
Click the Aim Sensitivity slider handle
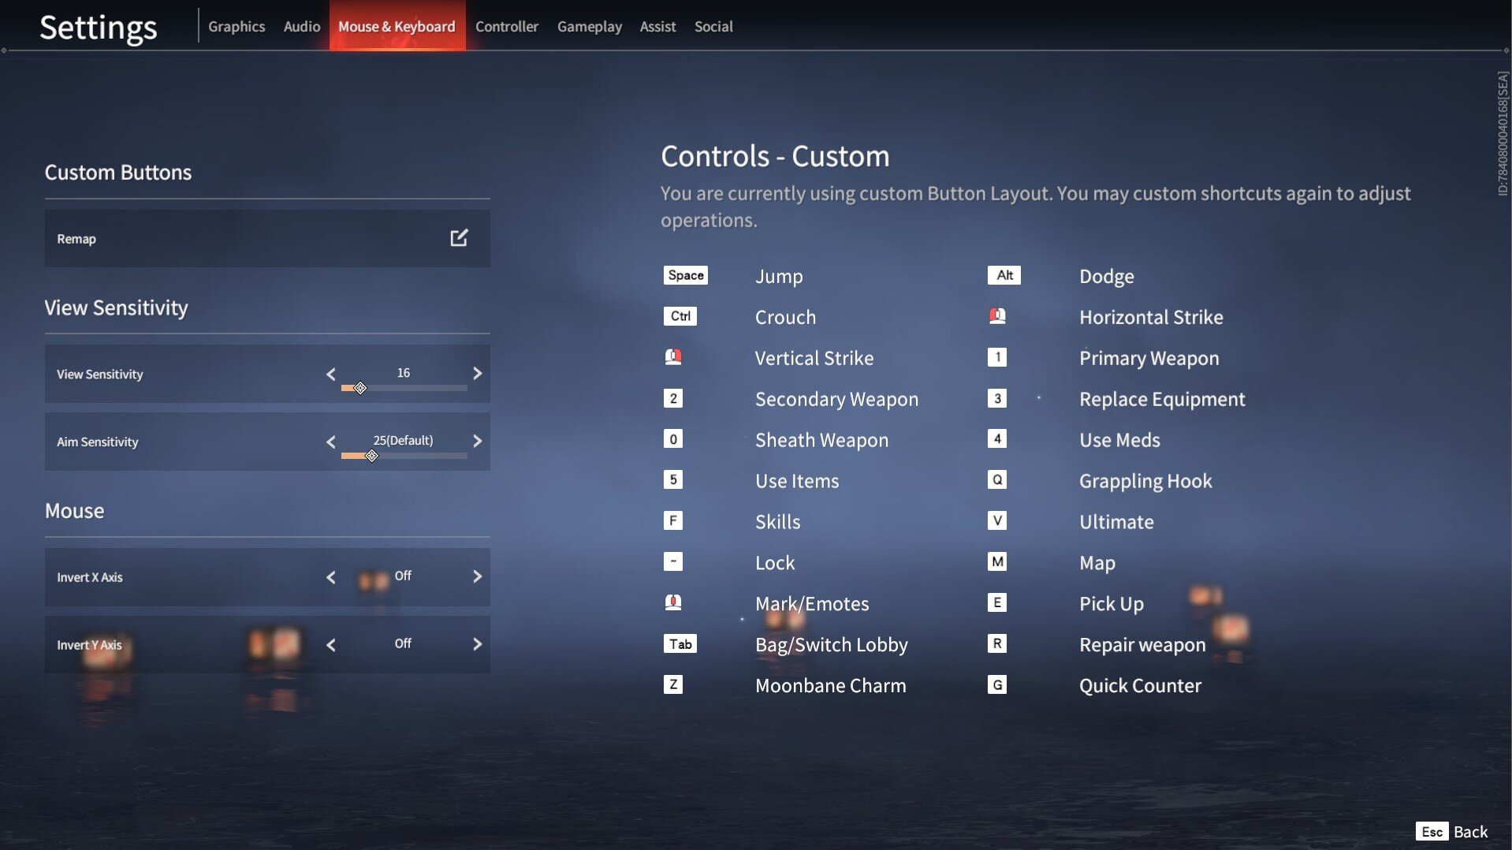click(x=372, y=456)
